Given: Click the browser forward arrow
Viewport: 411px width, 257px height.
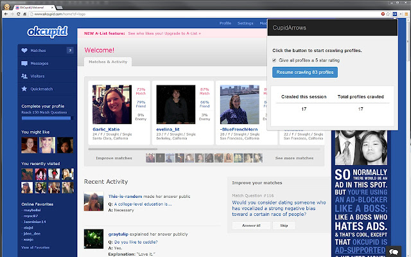Looking at the screenshot, I should pos(12,14).
